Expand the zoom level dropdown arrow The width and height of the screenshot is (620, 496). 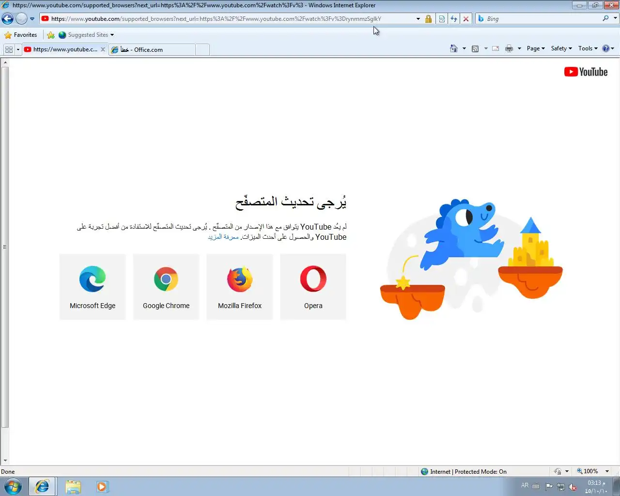607,471
